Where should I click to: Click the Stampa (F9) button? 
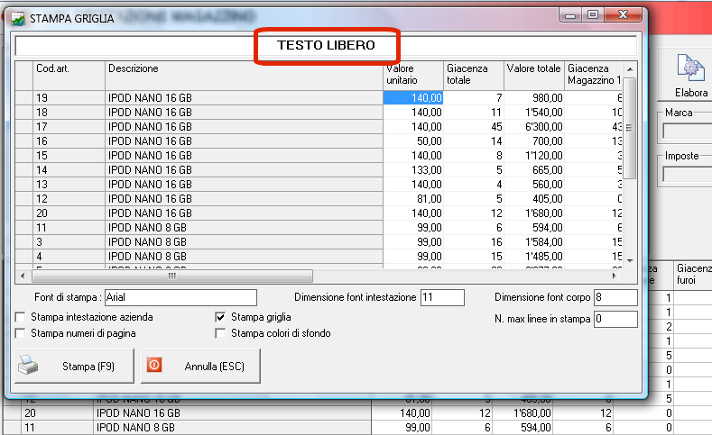[x=75, y=366]
